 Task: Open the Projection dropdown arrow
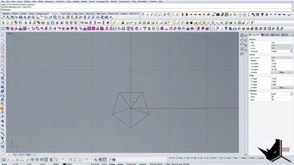pyautogui.click(x=291, y=51)
